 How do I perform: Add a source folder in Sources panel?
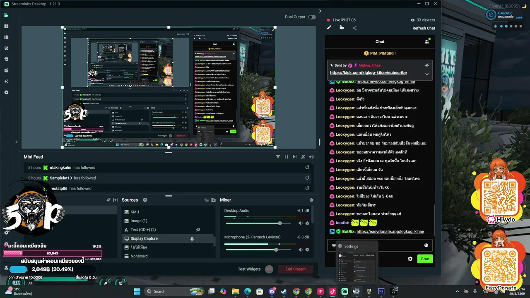(213, 200)
